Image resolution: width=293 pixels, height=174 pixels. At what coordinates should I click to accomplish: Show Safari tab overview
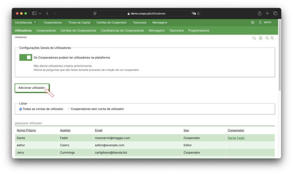pos(275,13)
